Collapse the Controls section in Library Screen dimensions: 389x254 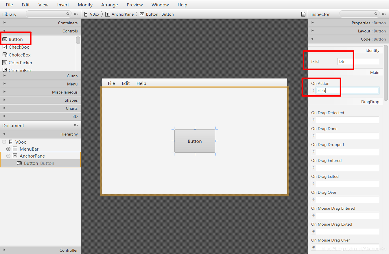(x=4, y=31)
